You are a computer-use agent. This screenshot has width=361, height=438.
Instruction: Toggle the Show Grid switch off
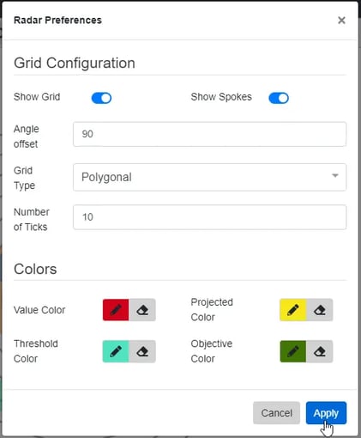[101, 98]
